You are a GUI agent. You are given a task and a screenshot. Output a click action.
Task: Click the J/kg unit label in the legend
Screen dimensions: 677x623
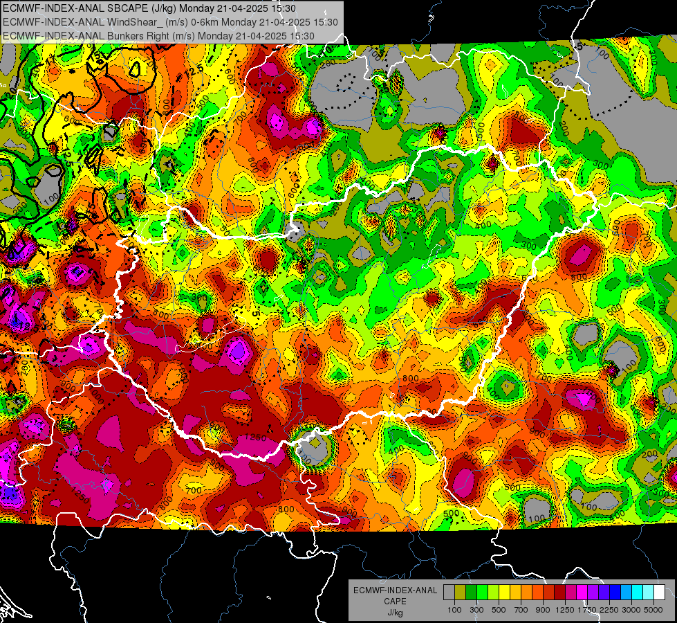tap(395, 613)
